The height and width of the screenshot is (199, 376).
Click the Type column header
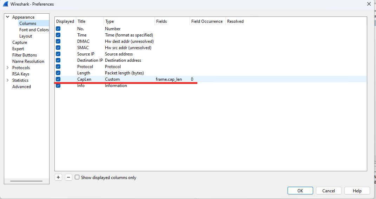pos(129,21)
